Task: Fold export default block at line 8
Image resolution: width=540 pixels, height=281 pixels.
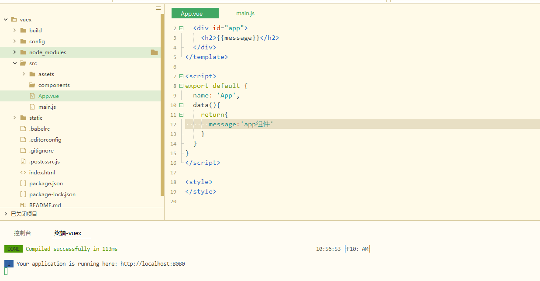Action: (x=181, y=86)
